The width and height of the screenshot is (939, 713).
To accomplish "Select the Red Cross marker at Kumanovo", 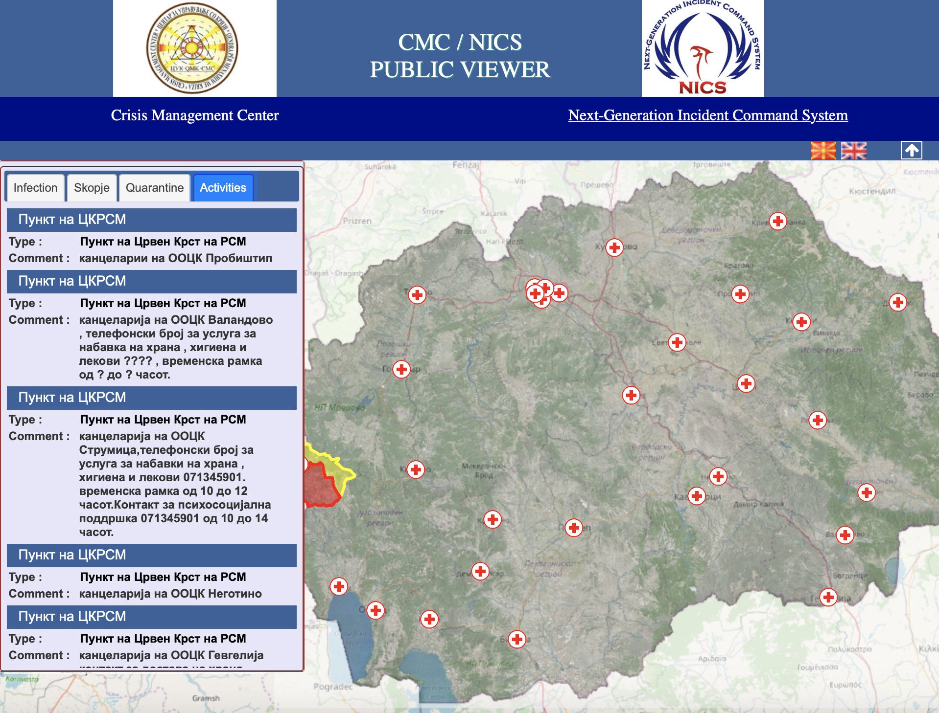I will [614, 247].
